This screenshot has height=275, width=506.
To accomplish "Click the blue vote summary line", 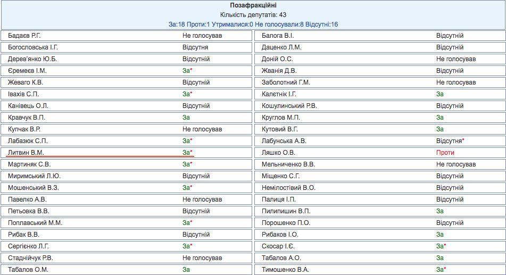I will (x=253, y=24).
